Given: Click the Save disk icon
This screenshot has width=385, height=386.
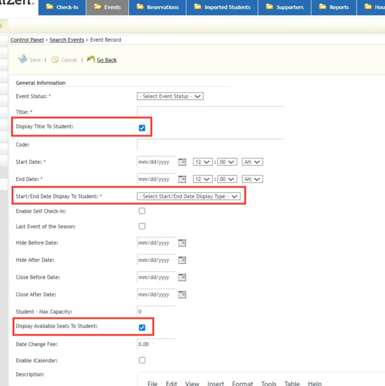Looking at the screenshot, I should (22, 59).
